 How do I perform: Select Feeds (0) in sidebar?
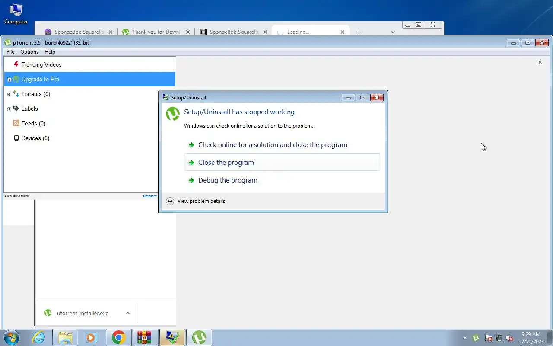click(x=33, y=123)
